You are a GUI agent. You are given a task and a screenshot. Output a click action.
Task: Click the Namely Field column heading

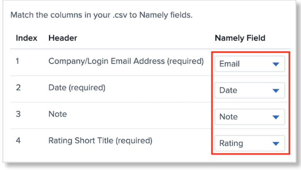click(x=240, y=38)
